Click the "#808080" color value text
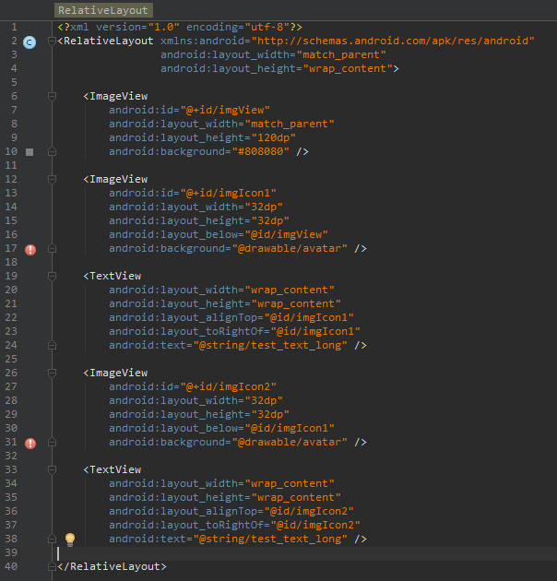This screenshot has height=581, width=557. tap(261, 151)
